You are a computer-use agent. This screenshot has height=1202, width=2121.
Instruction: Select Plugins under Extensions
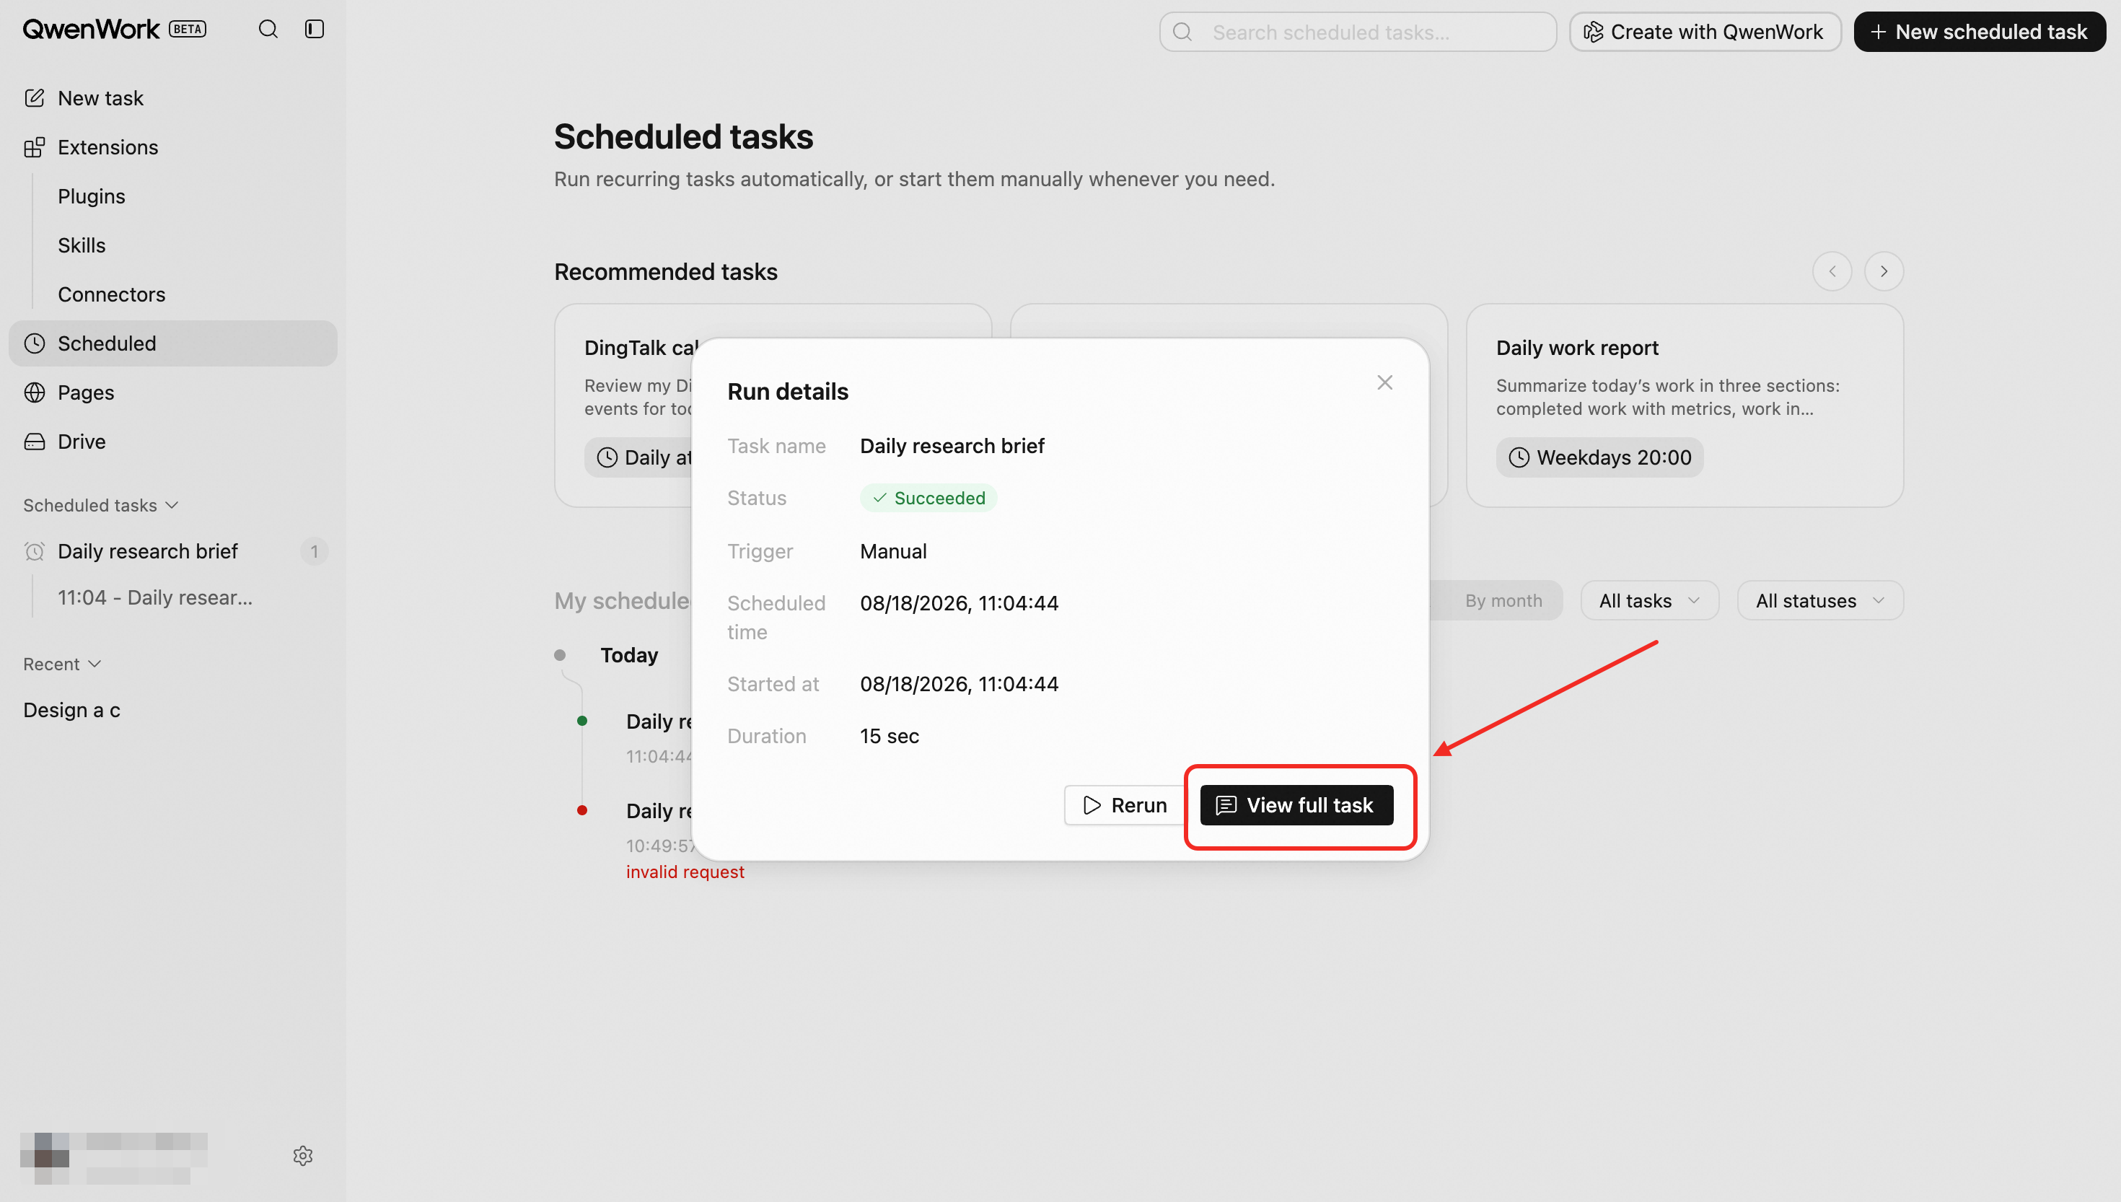91,196
